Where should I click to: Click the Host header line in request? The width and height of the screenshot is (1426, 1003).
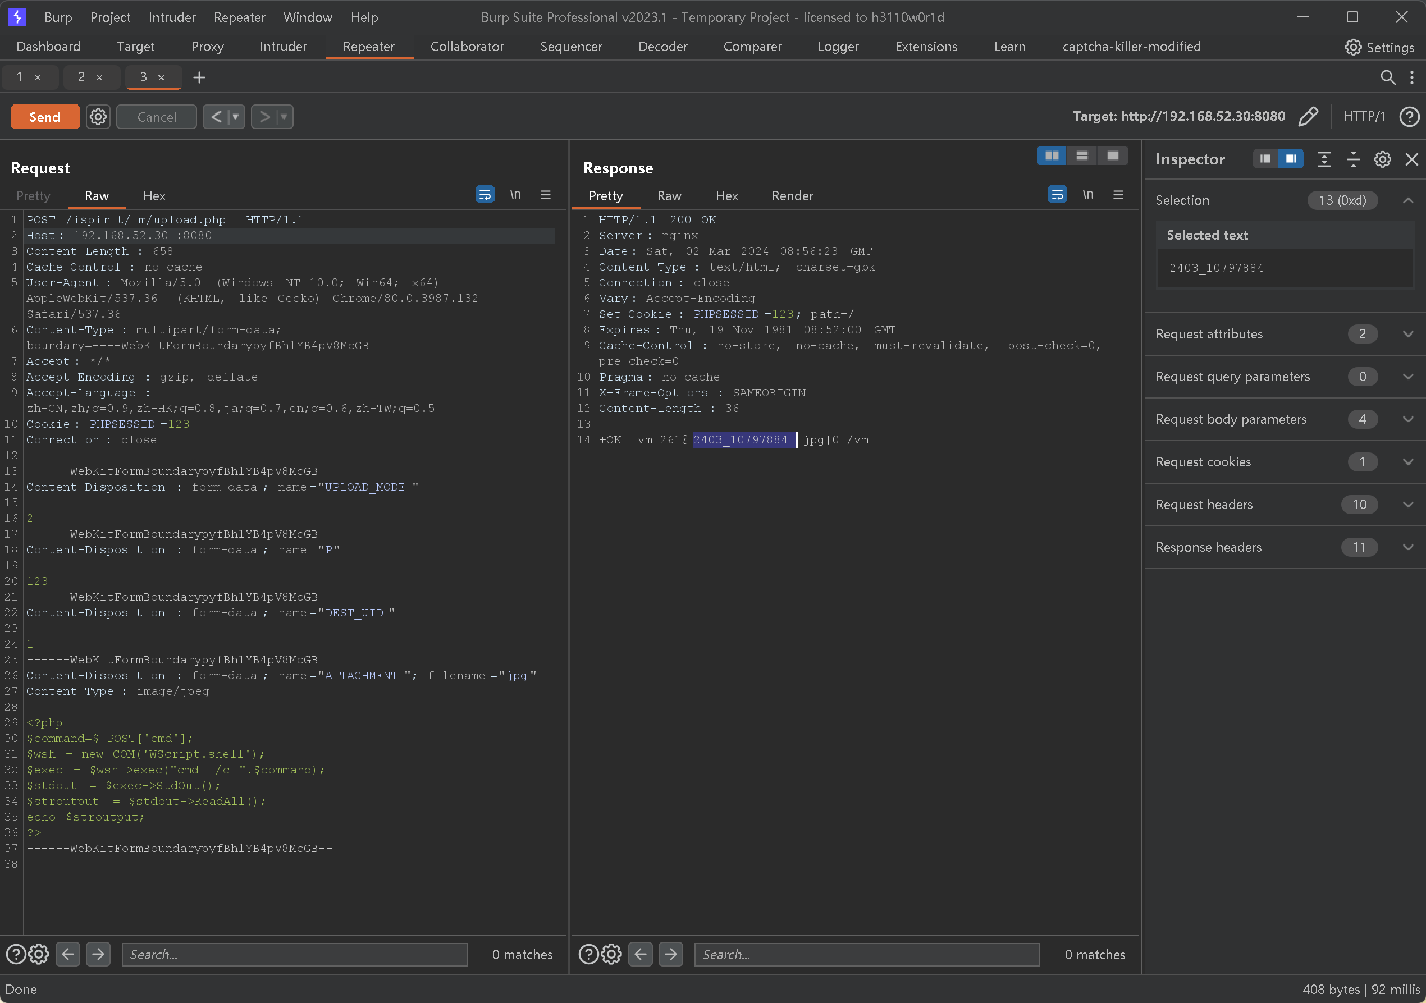pos(290,235)
